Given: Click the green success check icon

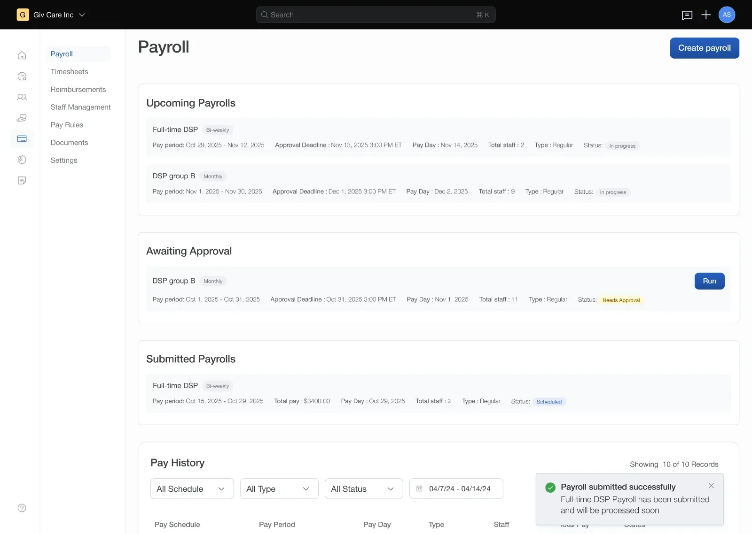Looking at the screenshot, I should 550,488.
